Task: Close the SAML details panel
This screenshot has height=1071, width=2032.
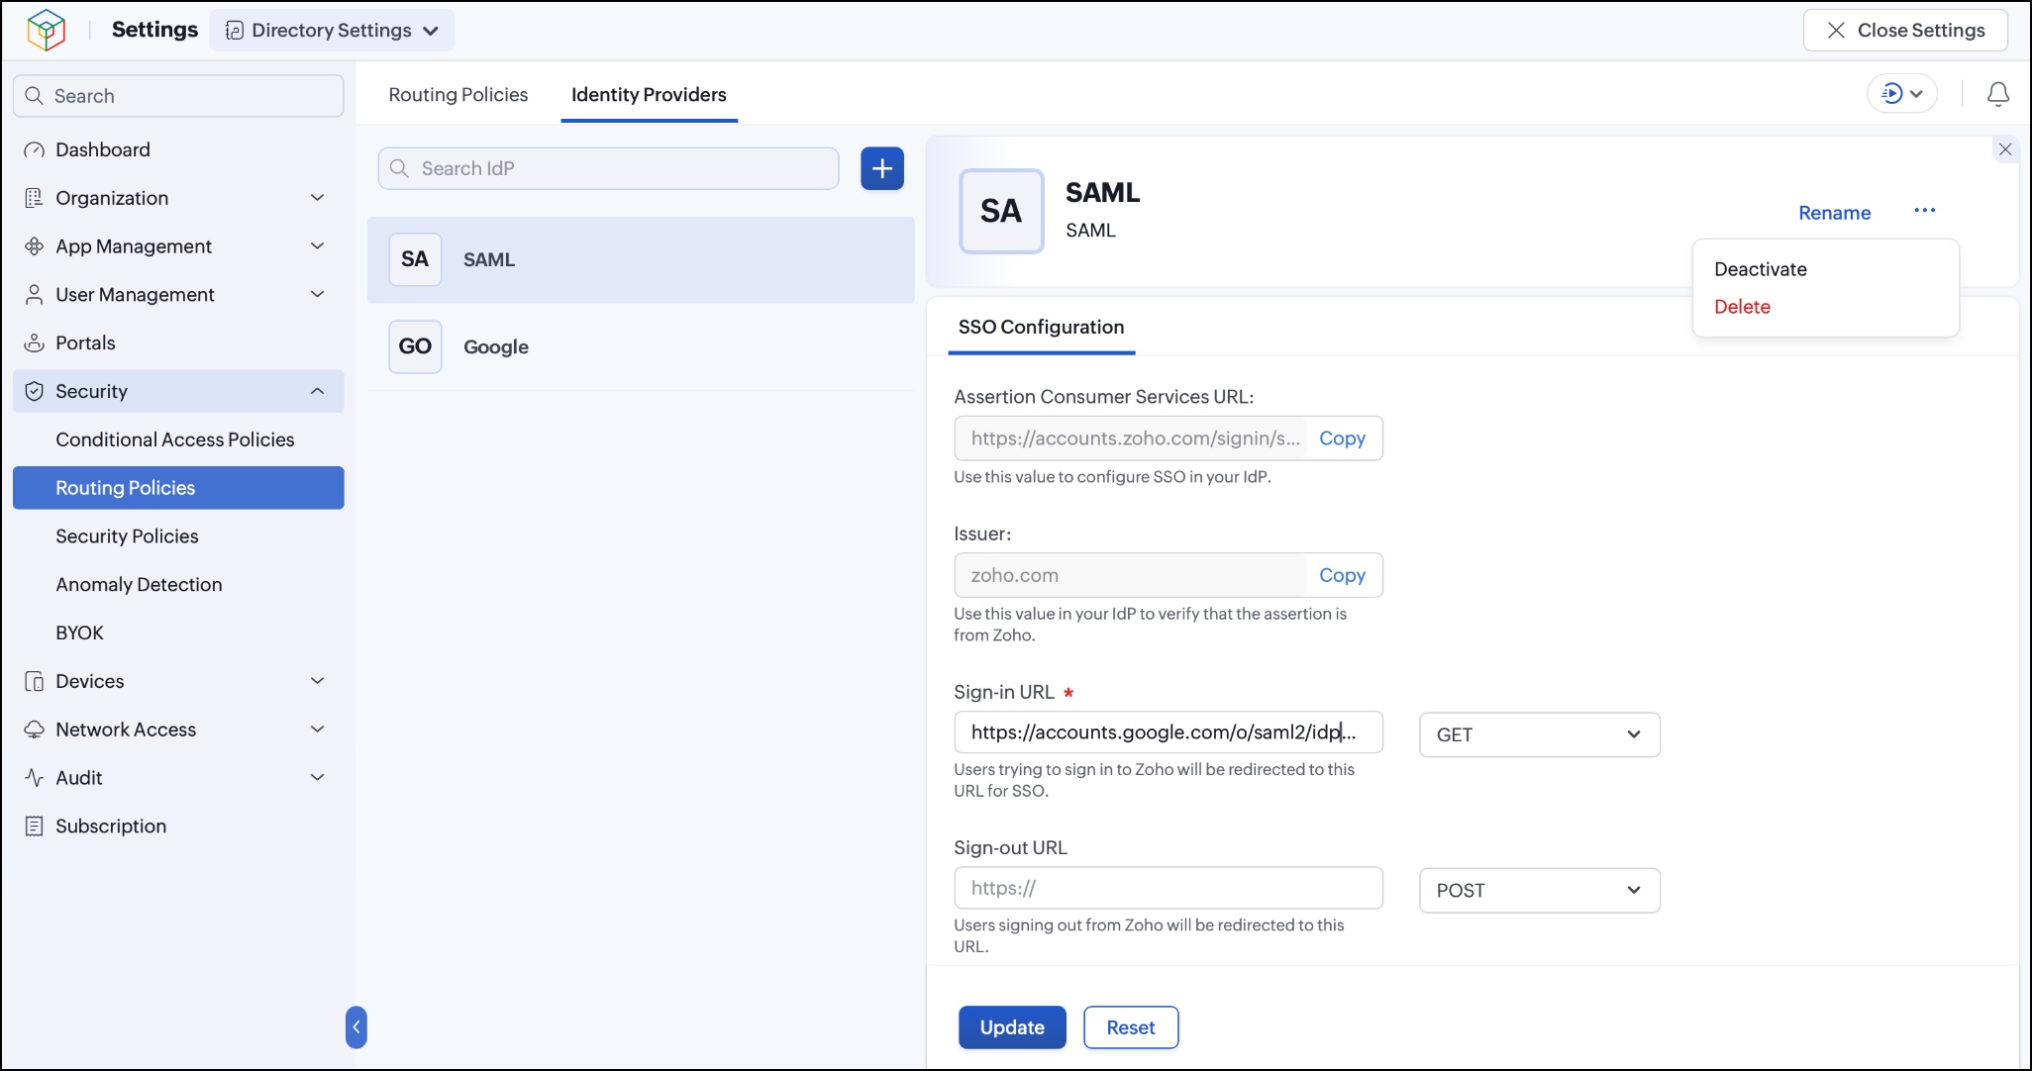Action: click(2005, 149)
